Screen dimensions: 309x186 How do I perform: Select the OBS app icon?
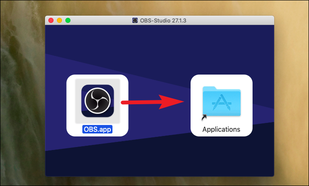[98, 101]
